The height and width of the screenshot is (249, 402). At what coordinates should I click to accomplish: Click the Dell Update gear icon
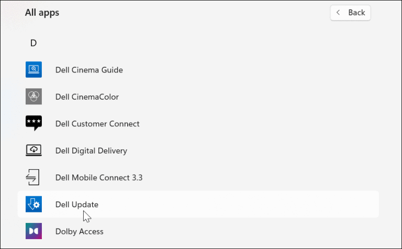pyautogui.click(x=33, y=204)
